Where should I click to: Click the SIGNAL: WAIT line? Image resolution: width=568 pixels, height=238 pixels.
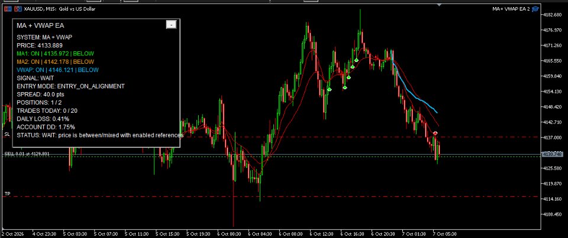pyautogui.click(x=35, y=78)
